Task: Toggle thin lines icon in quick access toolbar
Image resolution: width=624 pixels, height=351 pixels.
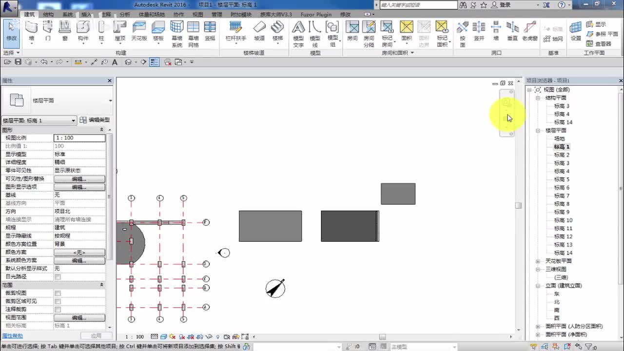Action: (155, 62)
